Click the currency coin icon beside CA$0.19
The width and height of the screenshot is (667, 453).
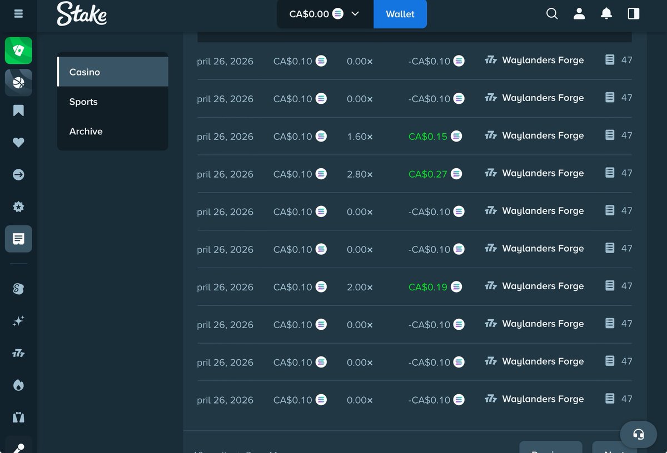pos(456,286)
